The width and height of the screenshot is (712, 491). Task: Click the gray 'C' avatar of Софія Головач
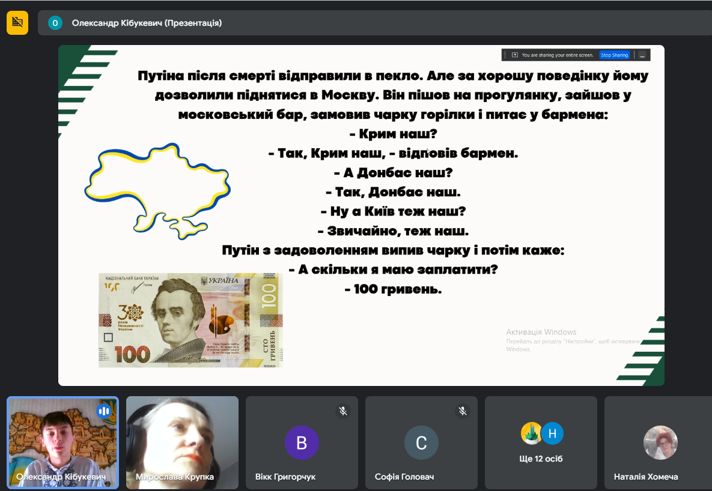[x=421, y=443]
